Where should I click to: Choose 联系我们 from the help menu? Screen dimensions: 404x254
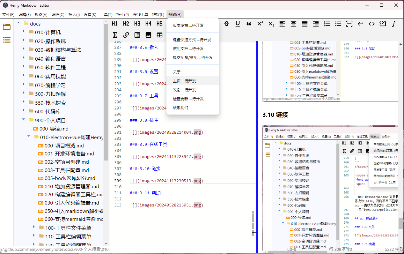coord(180,108)
